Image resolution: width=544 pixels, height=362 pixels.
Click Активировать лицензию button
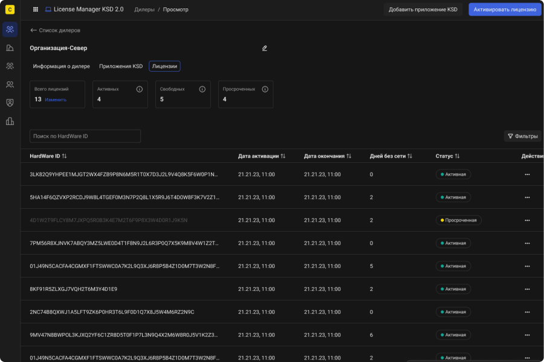click(505, 10)
